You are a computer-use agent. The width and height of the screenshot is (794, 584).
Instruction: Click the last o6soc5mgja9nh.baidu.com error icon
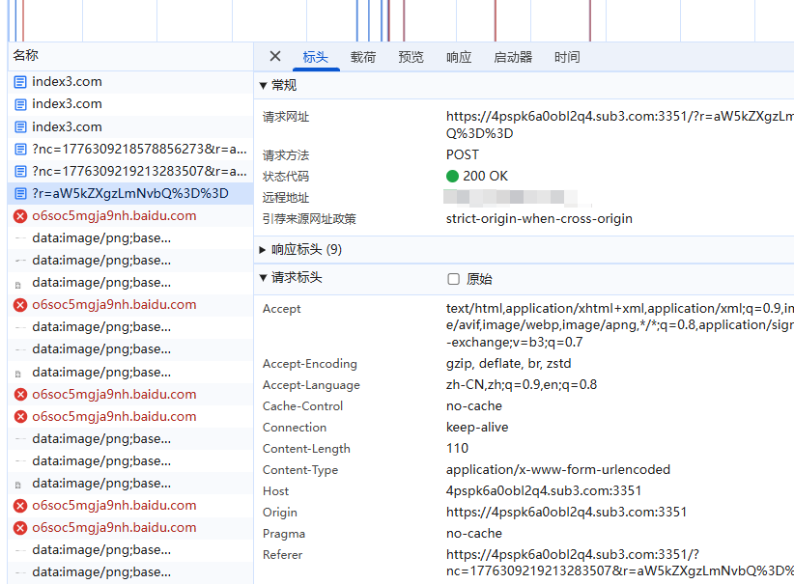point(20,528)
